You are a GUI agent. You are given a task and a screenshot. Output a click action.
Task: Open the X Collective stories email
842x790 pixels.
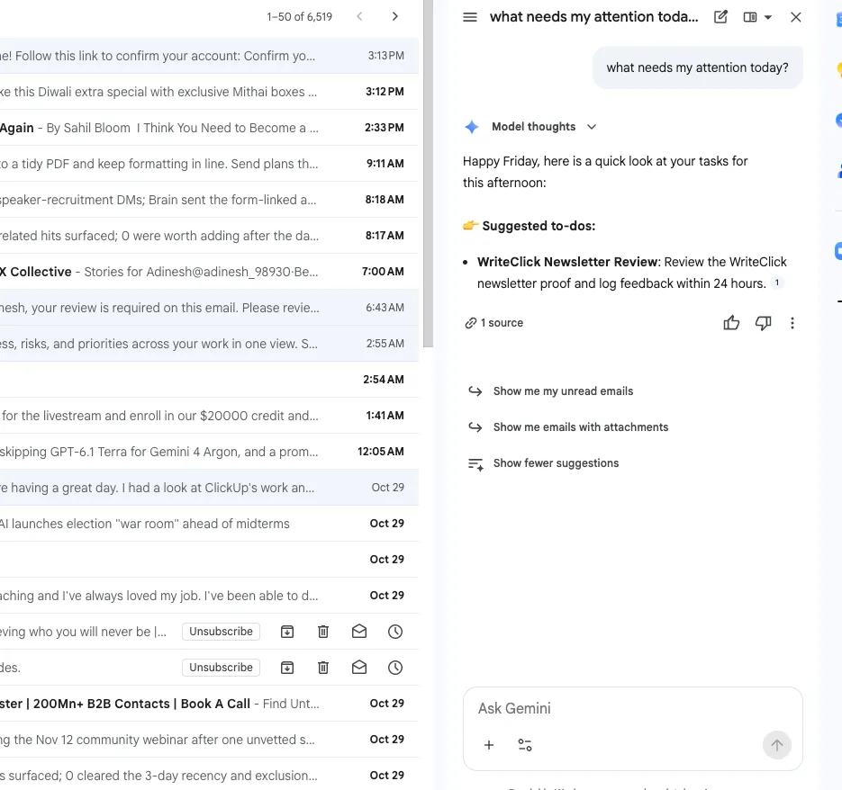coord(209,272)
